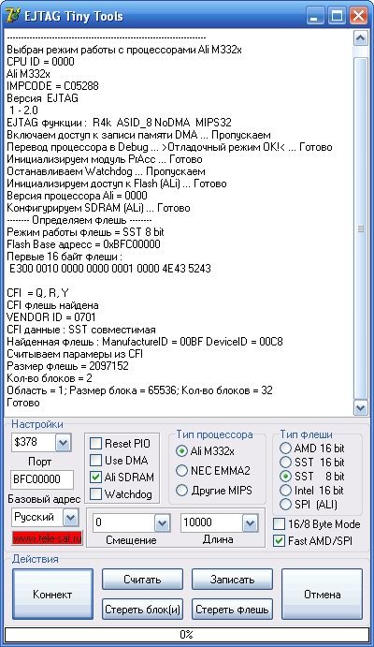The height and width of the screenshot is (647, 374).
Task: Click the Считать read button
Action: 142,580
